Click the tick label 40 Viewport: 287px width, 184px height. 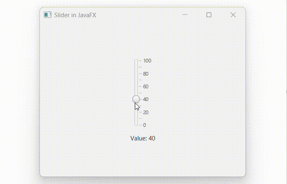point(146,99)
